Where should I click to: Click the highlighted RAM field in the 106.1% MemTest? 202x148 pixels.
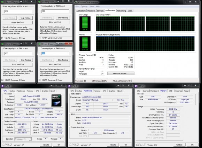tap(55, 53)
